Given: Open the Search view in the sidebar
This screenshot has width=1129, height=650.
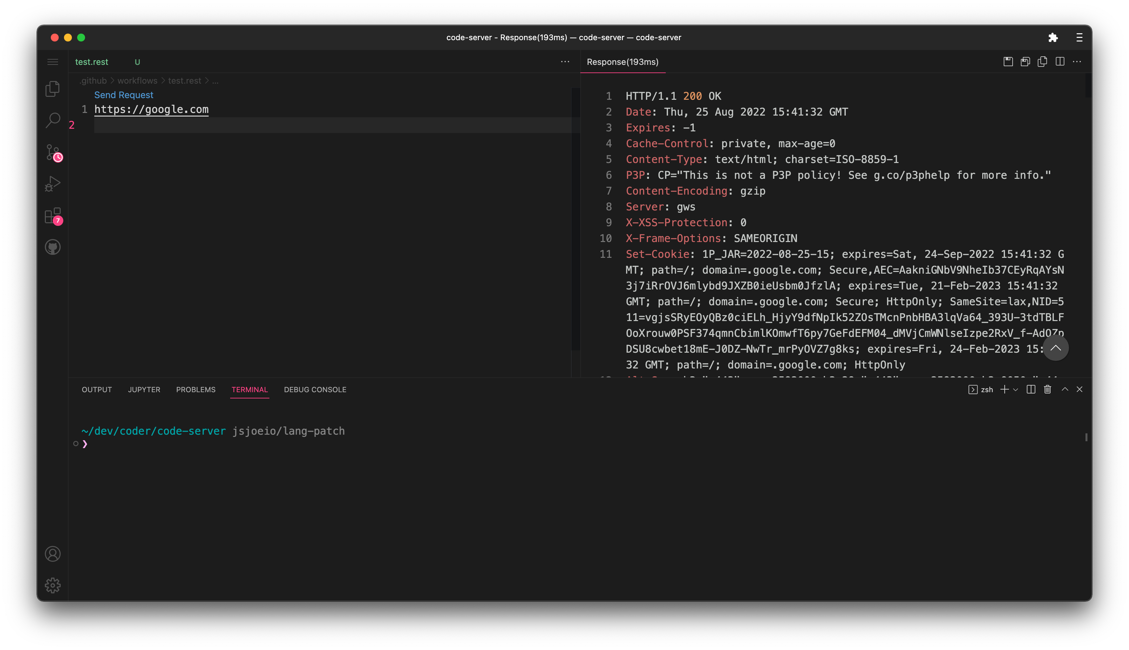Looking at the screenshot, I should 53,120.
